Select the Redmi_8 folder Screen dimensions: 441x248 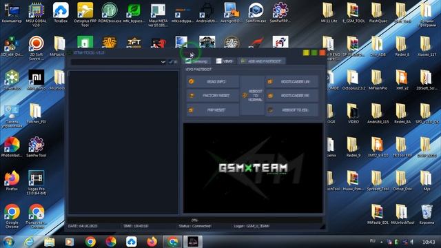click(402, 46)
